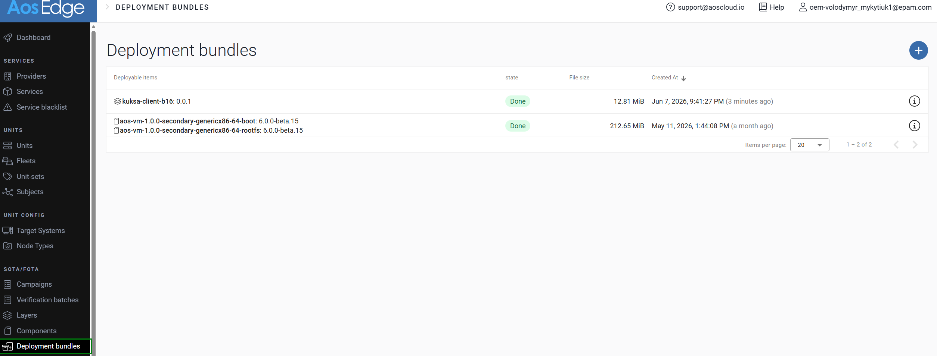Click support@aoscloud.io email link
The height and width of the screenshot is (356, 937).
(x=711, y=7)
